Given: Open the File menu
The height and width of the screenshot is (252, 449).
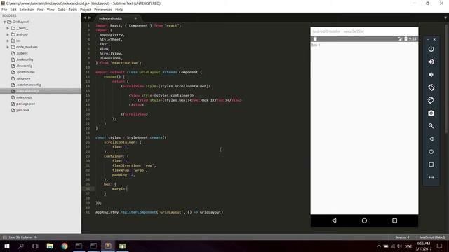Looking at the screenshot, I should (4, 10).
